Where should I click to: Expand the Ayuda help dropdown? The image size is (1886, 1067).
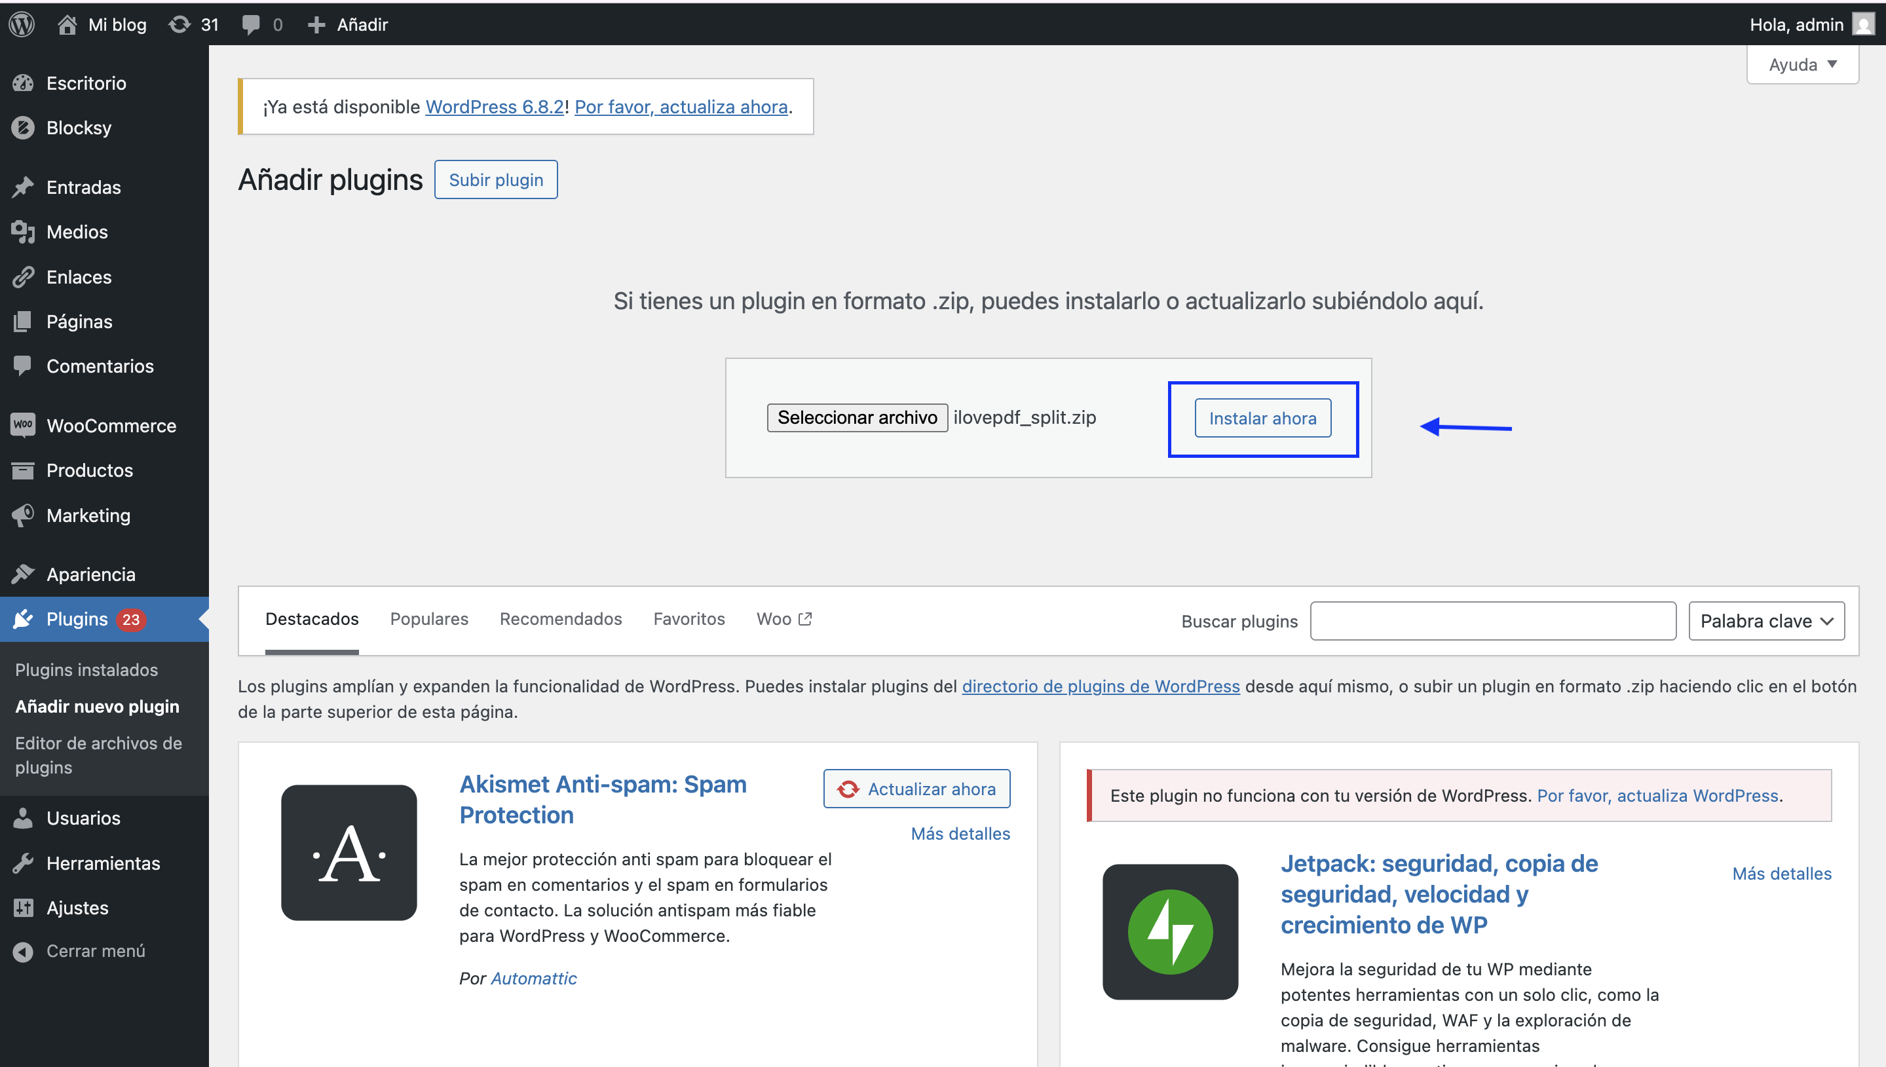coord(1801,64)
